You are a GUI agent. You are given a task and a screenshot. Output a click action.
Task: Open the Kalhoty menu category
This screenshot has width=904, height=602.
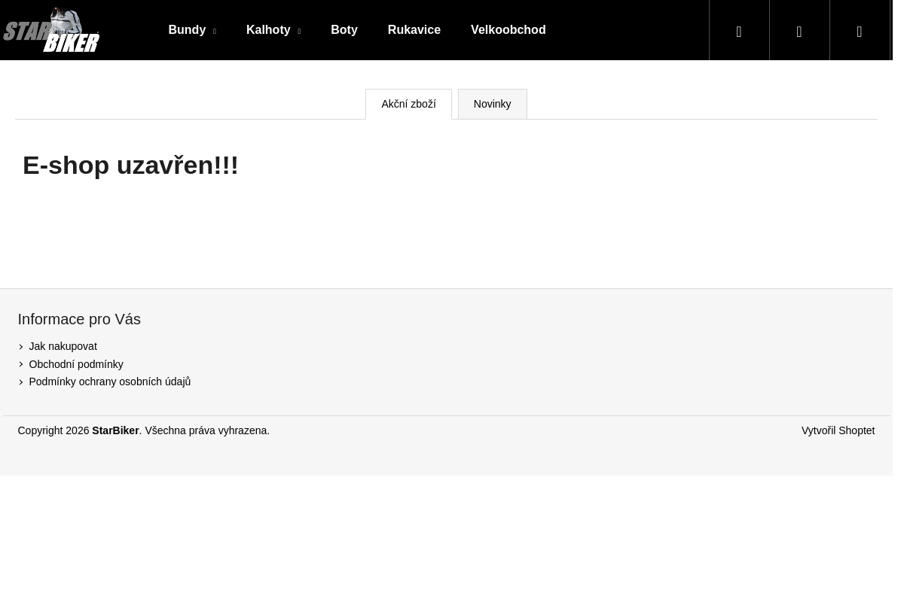tap(268, 30)
